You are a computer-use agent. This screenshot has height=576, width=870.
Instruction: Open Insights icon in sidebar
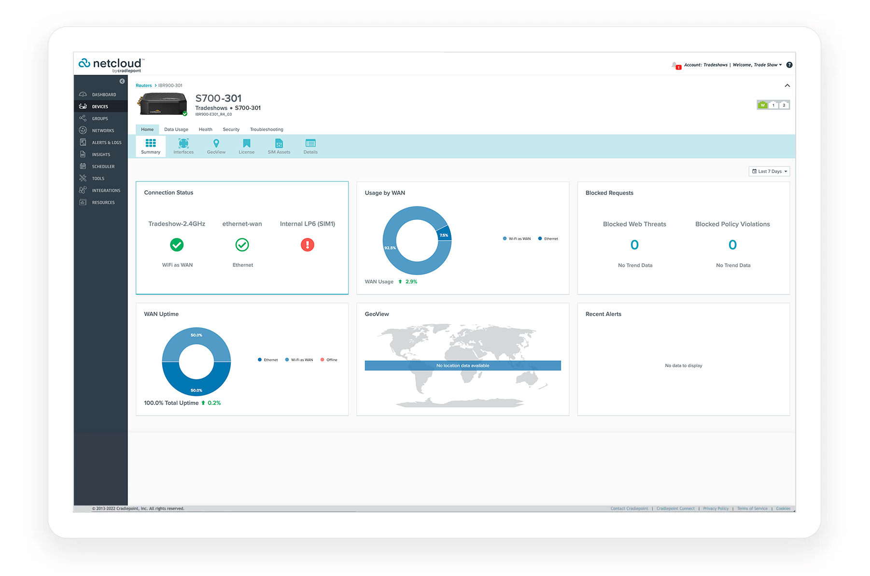(83, 154)
